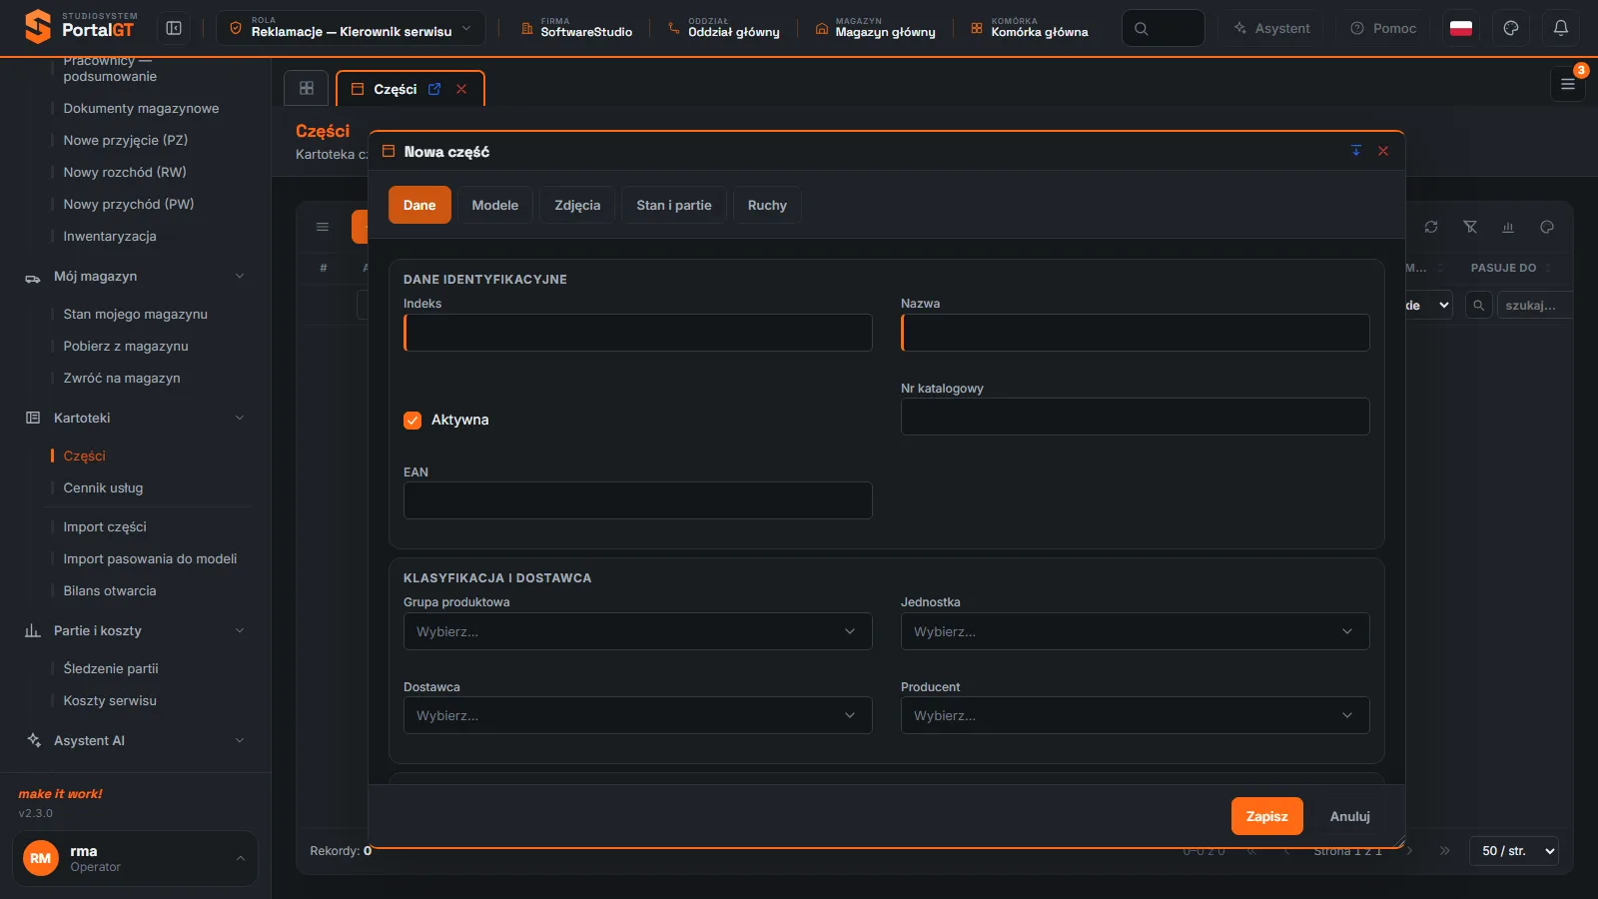Open the Producent dropdown
1598x899 pixels.
pos(1136,715)
